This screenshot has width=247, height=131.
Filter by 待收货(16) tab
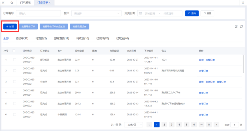(x=83, y=38)
